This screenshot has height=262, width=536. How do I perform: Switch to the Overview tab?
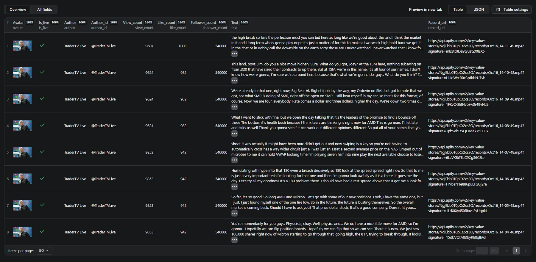tap(18, 10)
